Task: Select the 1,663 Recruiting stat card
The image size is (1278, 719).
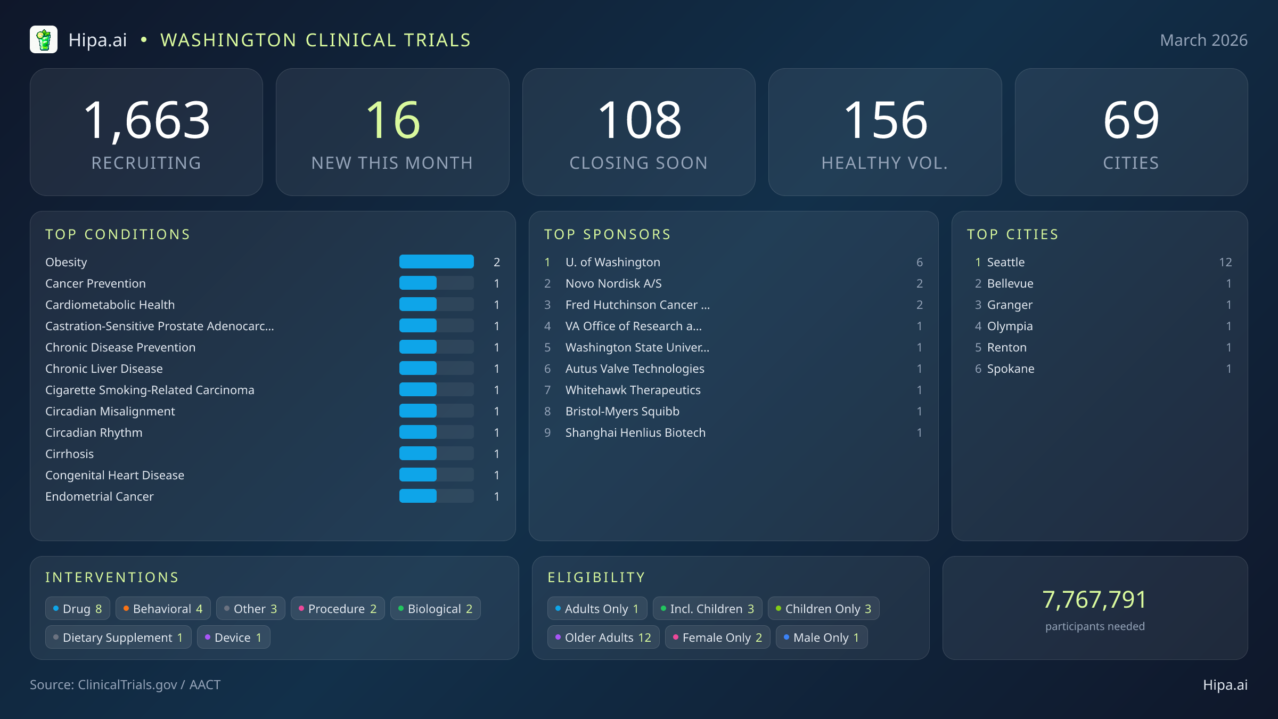Action: (x=147, y=132)
